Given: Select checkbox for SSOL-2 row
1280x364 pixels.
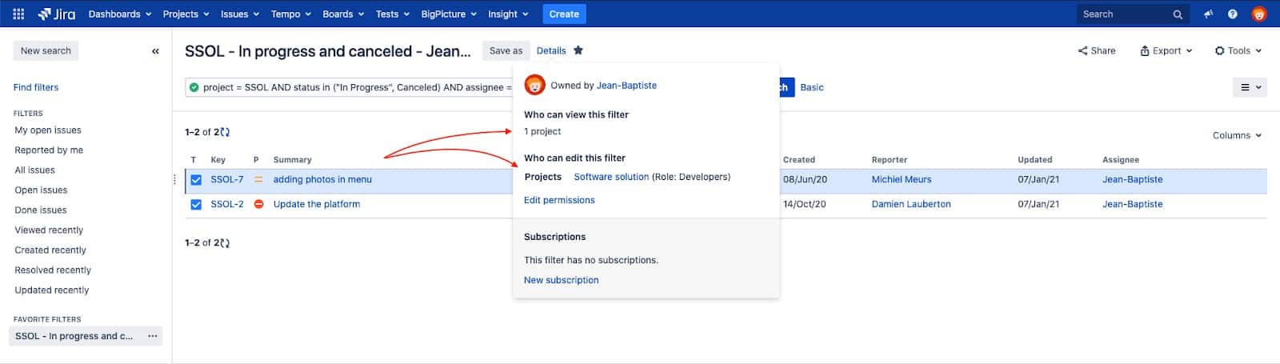Looking at the screenshot, I should [196, 205].
